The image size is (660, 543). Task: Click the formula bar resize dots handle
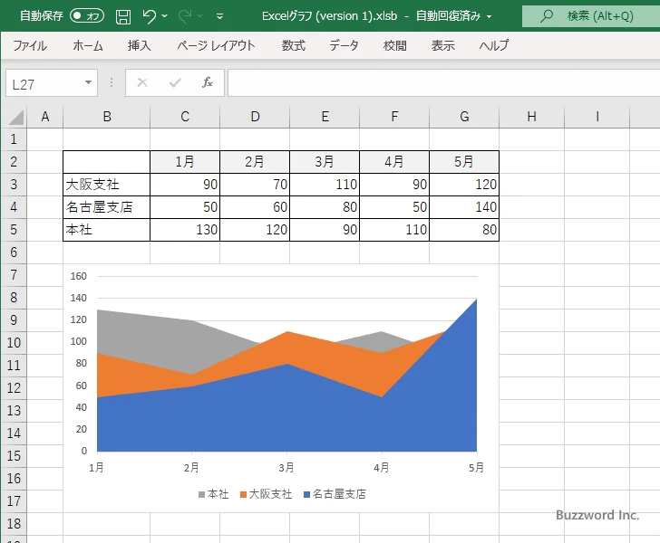[112, 82]
